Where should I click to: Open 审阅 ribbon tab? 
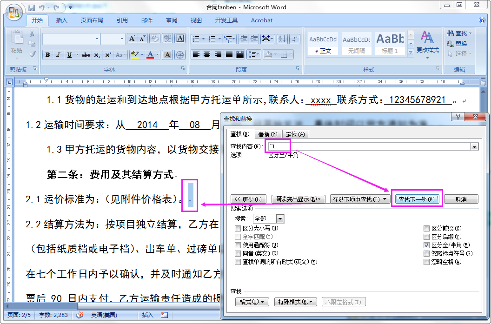[x=171, y=20]
